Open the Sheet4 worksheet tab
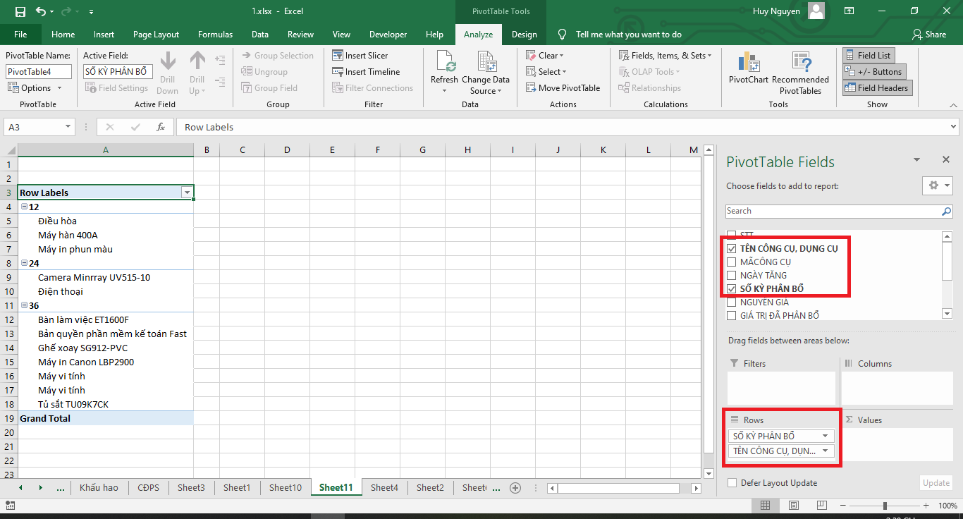 click(x=384, y=487)
